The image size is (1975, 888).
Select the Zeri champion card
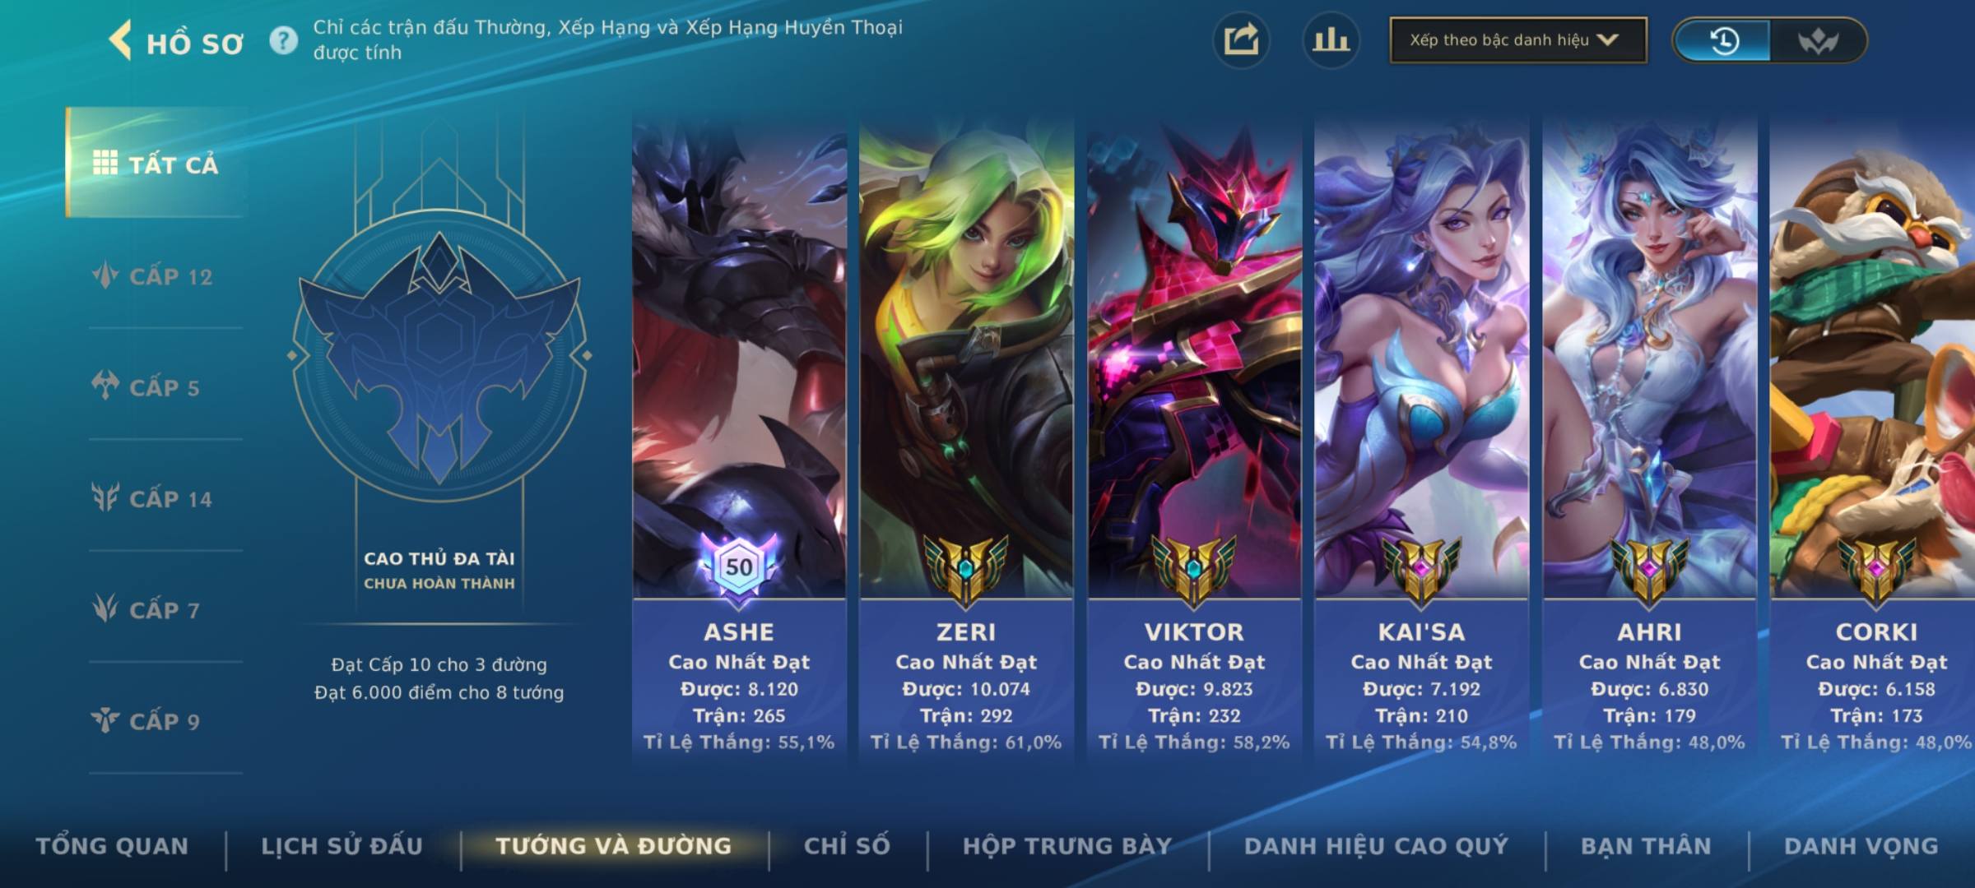point(966,440)
